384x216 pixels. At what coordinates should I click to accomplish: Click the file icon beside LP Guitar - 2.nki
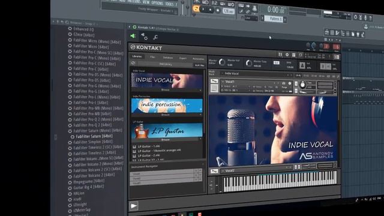coord(134,156)
